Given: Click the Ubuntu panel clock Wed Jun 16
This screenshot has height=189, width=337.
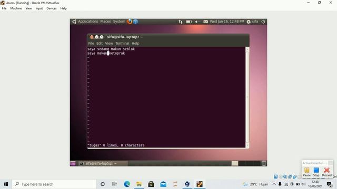Looking at the screenshot, I should pos(227,22).
